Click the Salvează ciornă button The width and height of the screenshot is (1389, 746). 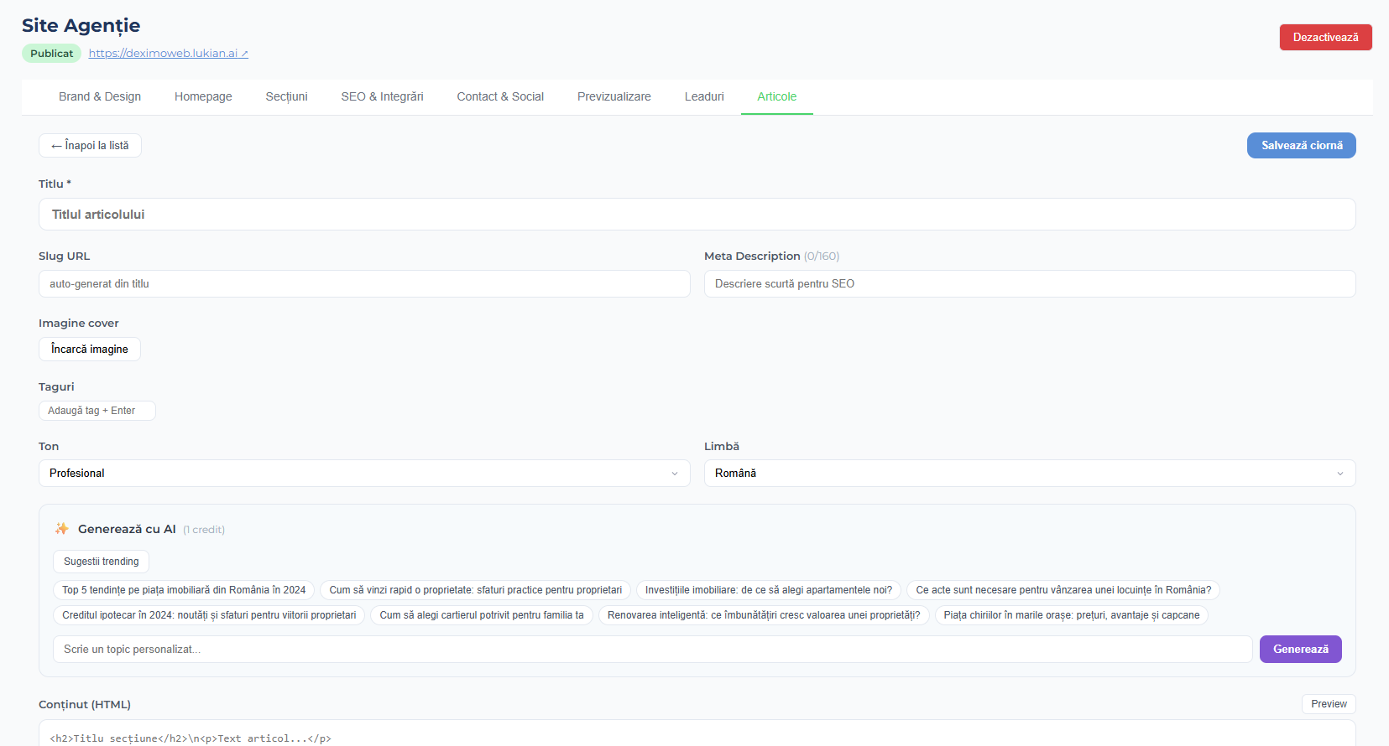tap(1301, 146)
